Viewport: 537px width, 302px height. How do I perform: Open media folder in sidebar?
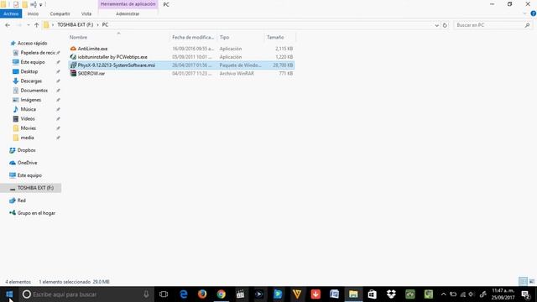(27, 138)
